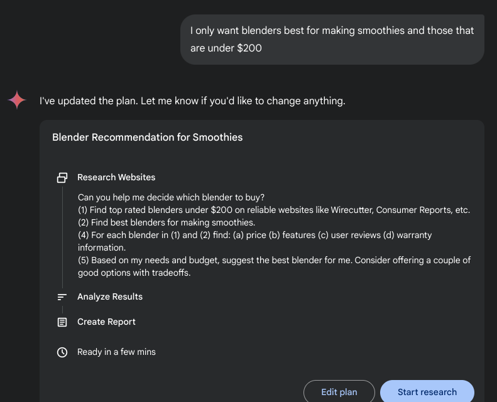Click plan step (2) best blenders for smoothies

(167, 222)
